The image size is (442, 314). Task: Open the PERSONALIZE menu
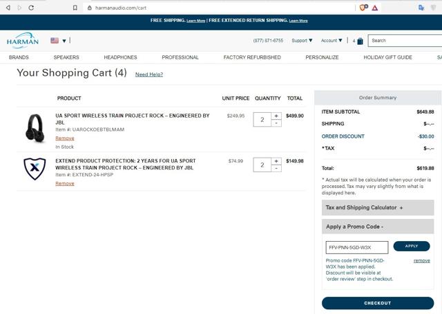322,57
